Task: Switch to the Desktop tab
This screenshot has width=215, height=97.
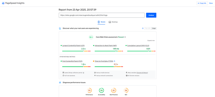Action: (113, 22)
